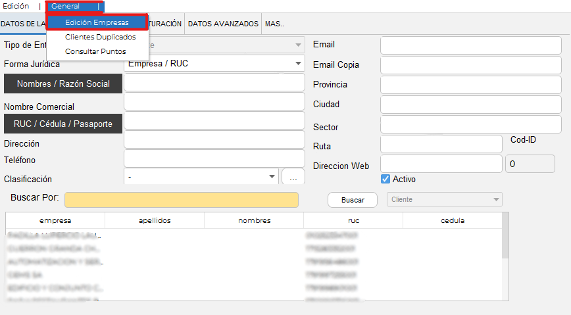571x315 pixels.
Task: Click the ruc column header
Action: click(353, 220)
